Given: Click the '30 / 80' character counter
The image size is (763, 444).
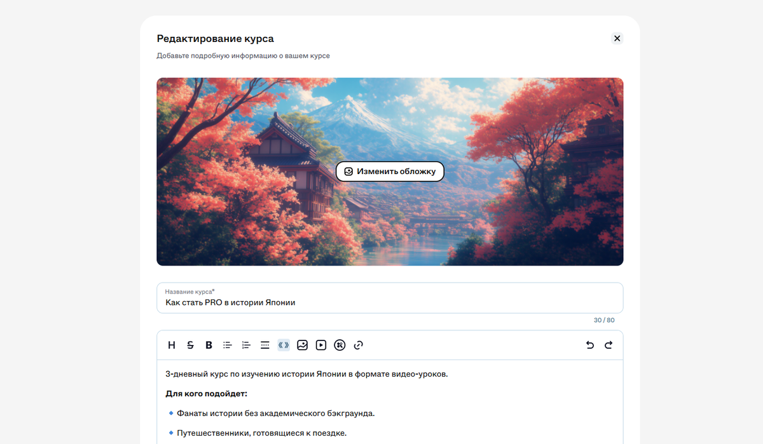Looking at the screenshot, I should coord(604,320).
